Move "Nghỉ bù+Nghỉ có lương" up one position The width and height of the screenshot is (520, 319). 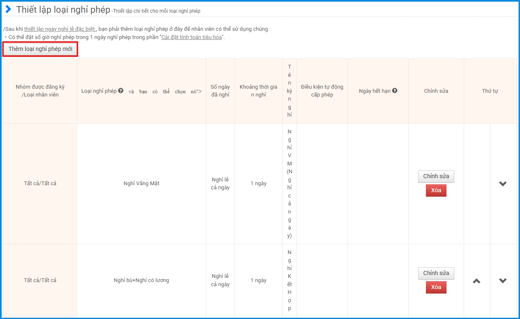(x=476, y=281)
